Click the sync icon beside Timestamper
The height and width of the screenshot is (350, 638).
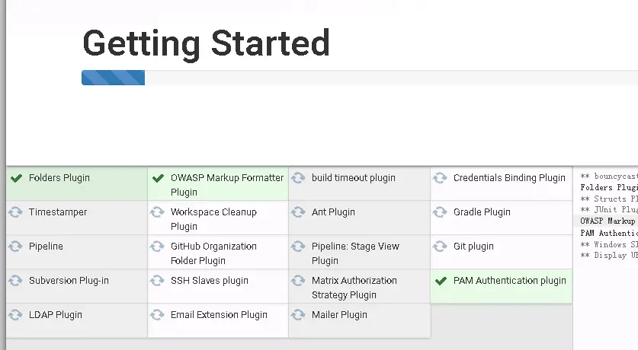16,212
